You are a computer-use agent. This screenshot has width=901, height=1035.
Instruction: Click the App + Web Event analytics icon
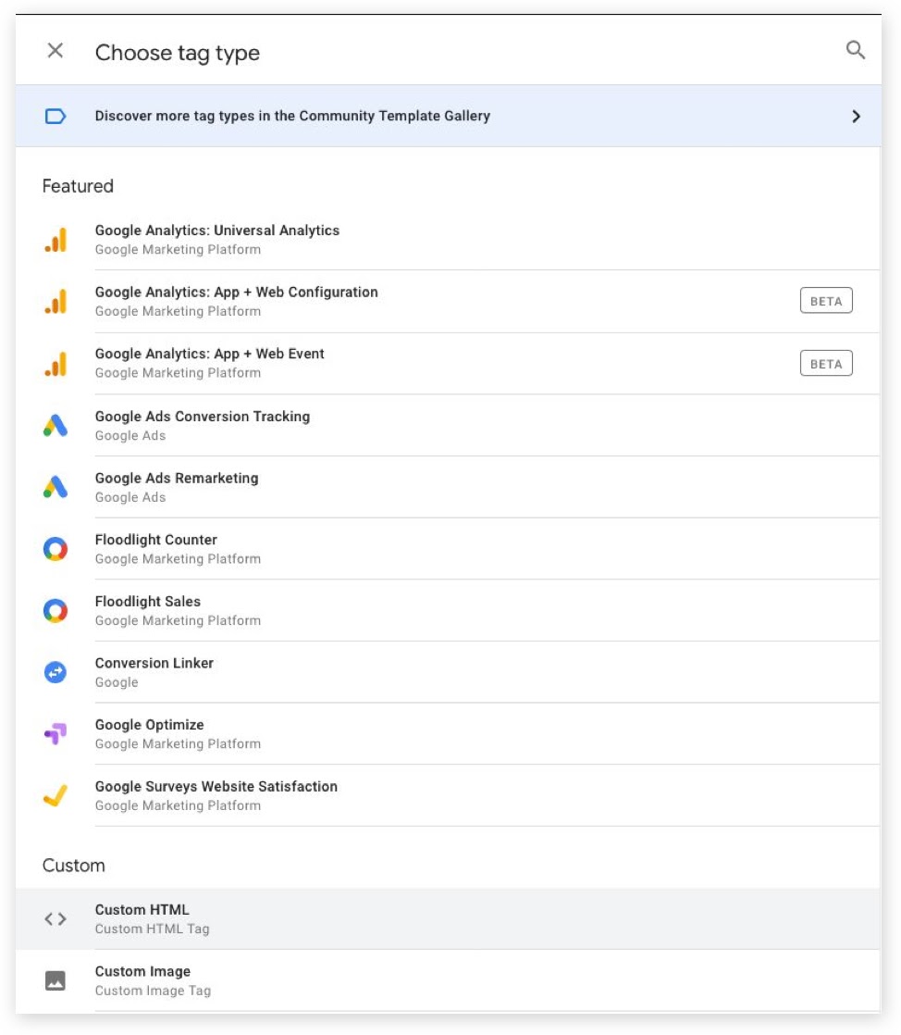[56, 363]
